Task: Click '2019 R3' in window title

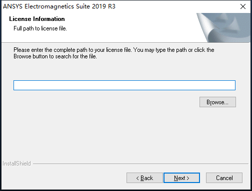Action: [x=103, y=6]
